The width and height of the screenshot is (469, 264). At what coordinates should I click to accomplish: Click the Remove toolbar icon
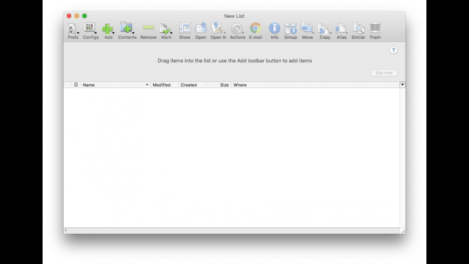pyautogui.click(x=148, y=27)
